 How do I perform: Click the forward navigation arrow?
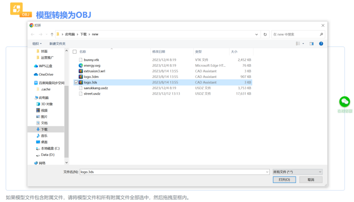(40, 34)
